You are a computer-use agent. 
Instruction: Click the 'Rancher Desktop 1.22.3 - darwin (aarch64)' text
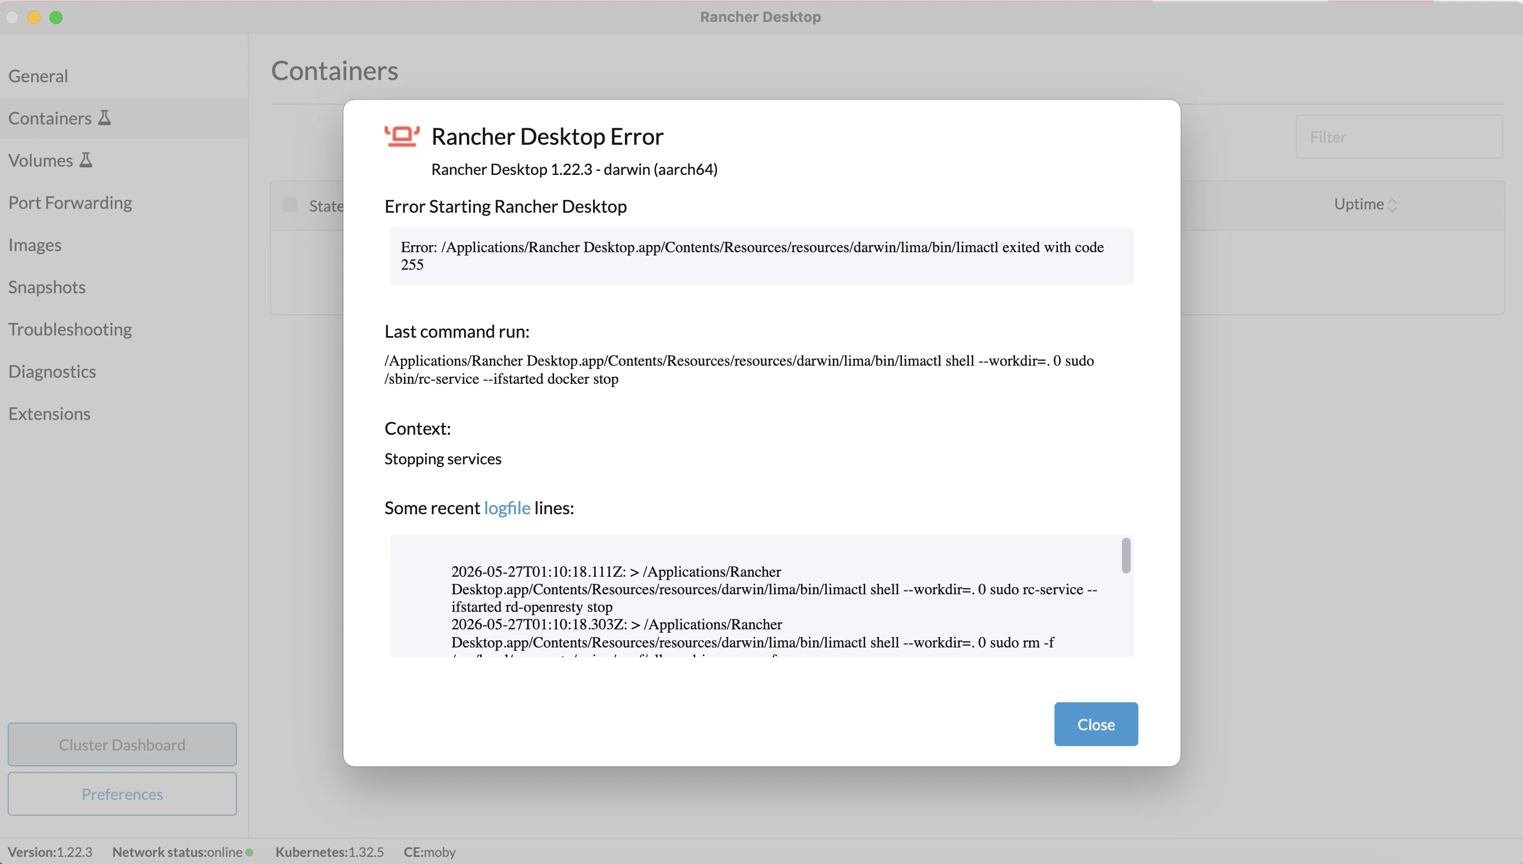(x=574, y=169)
